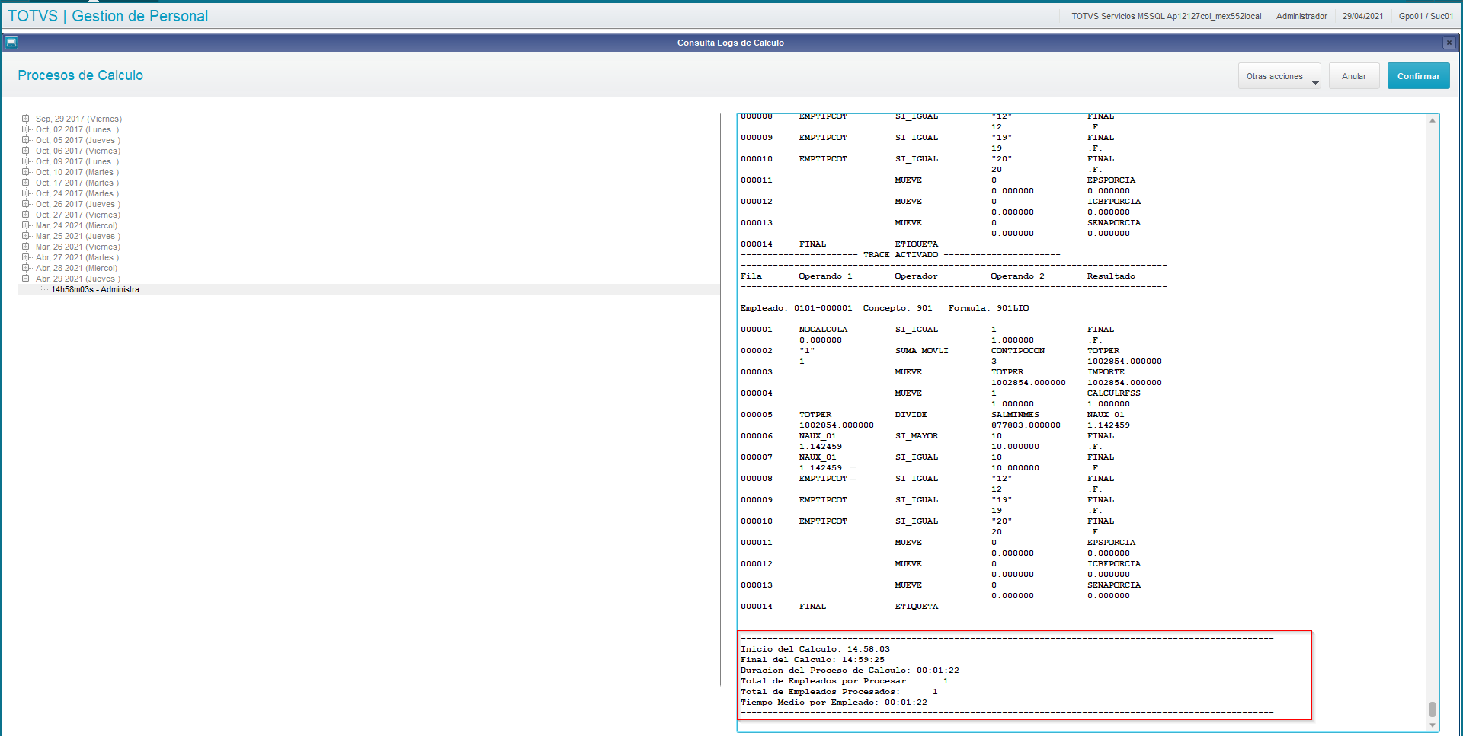Expand the Abr, 27 2021 (Martes) node
Viewport: 1463px width, 736px height.
point(26,257)
